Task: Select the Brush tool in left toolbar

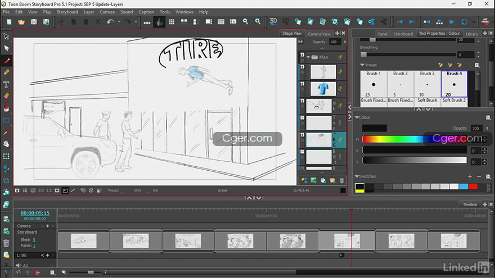Action: point(6,61)
